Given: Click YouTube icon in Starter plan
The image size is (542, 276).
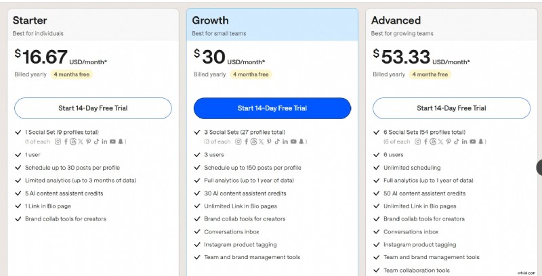Looking at the screenshot, I should (112, 141).
